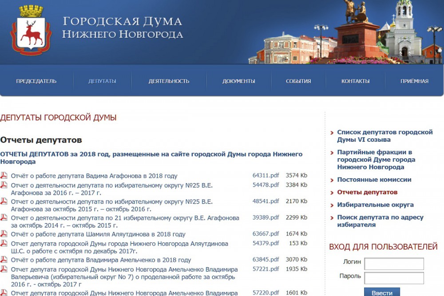Open the ПРЕДСЕДАТЕЛЬ menu item
The height and width of the screenshot is (296, 444).
coord(36,81)
